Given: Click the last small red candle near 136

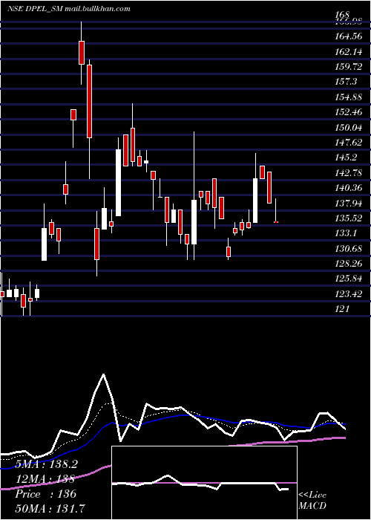Looking at the screenshot, I should (x=275, y=222).
